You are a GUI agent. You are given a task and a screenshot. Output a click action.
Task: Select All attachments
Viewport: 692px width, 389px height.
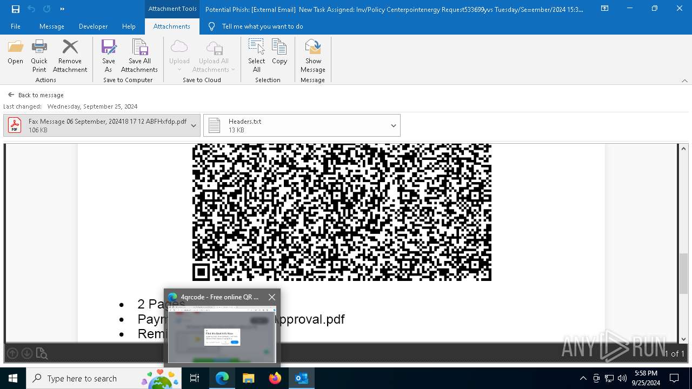256,56
